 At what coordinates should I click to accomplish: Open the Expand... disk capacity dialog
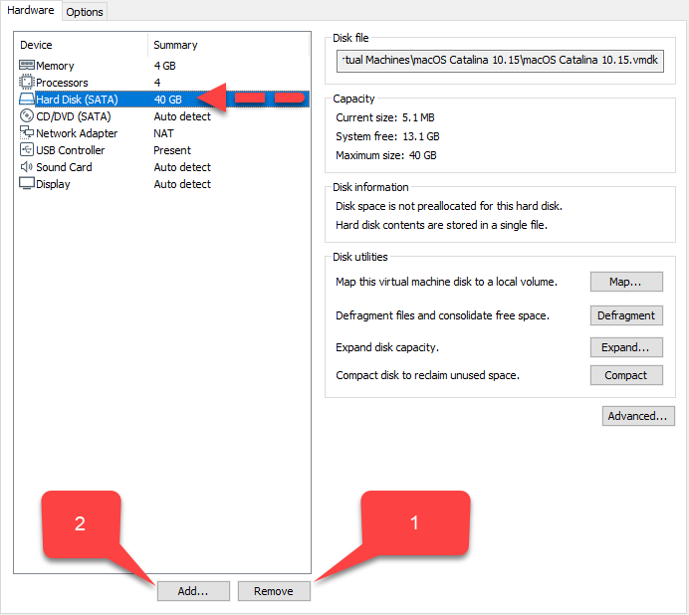[x=626, y=347]
